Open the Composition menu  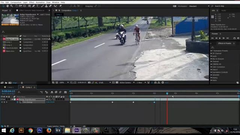(16, 2)
